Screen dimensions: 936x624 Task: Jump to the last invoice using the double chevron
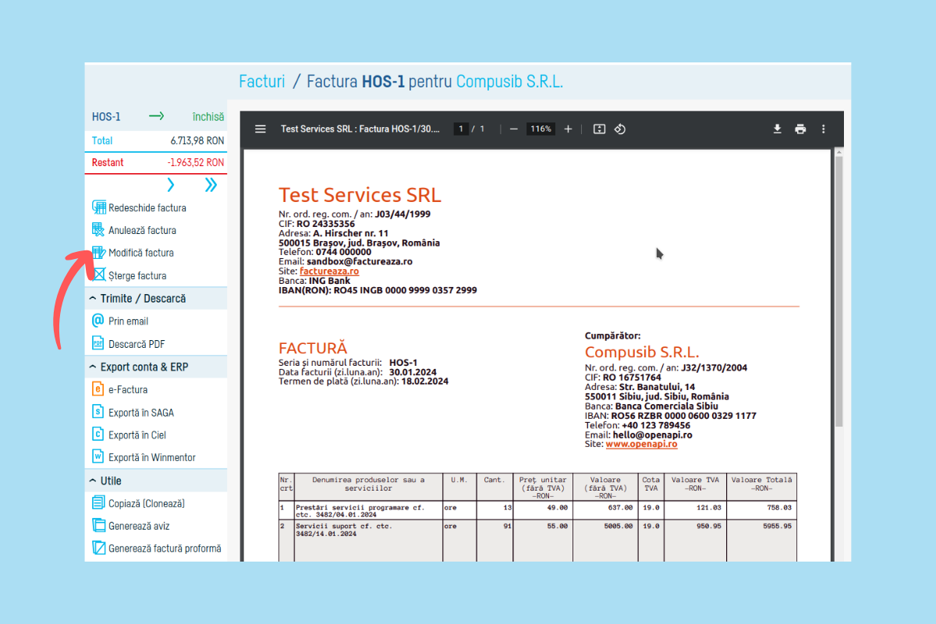pos(211,185)
